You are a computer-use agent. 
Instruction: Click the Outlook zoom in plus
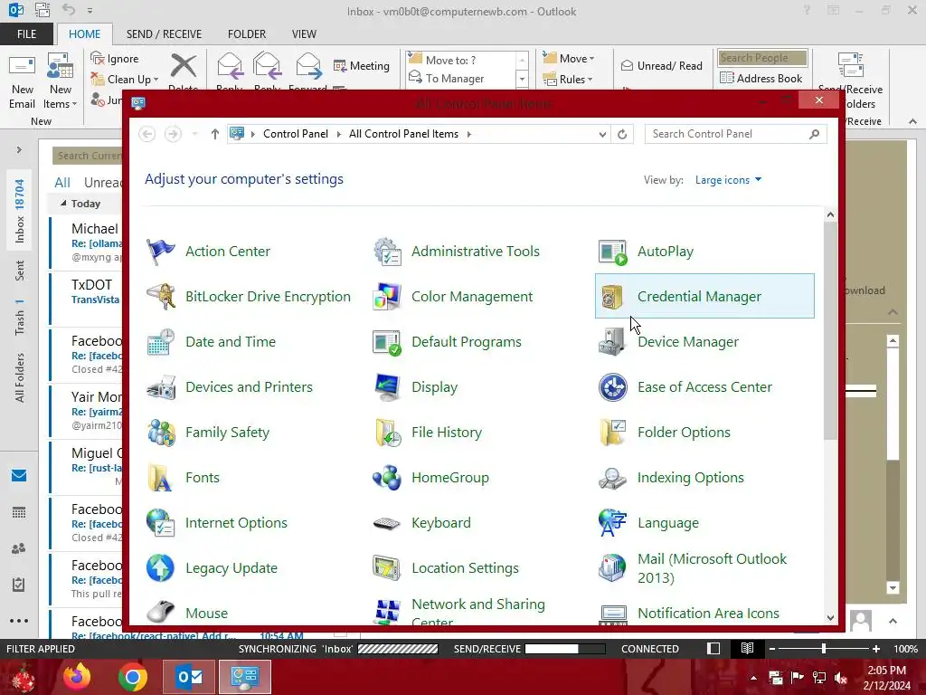pos(875,649)
